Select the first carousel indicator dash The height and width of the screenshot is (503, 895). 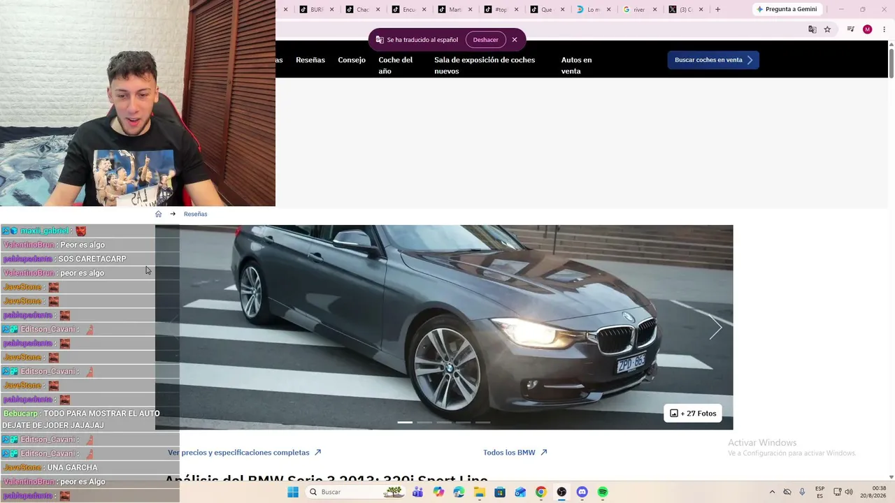point(405,422)
